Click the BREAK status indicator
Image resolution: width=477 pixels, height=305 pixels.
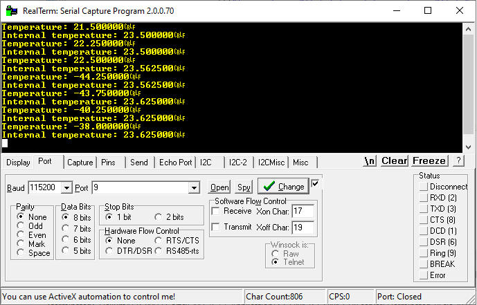(x=424, y=264)
